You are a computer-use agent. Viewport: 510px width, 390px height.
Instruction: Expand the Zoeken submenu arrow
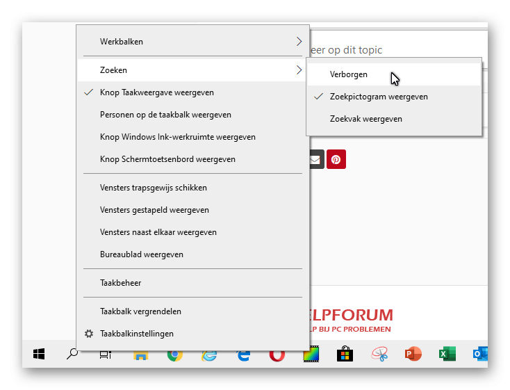(x=299, y=70)
